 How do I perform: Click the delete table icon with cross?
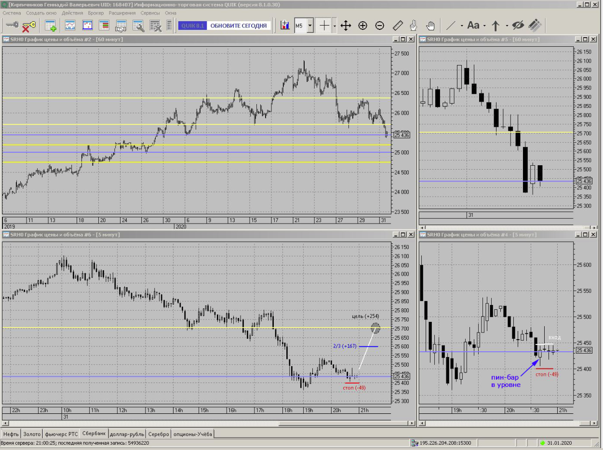point(155,26)
